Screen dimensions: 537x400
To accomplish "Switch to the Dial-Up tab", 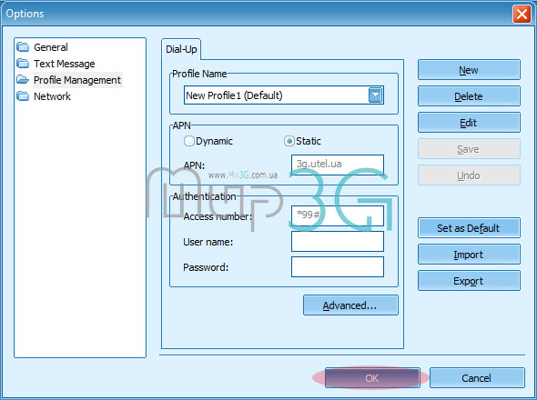I will (181, 49).
